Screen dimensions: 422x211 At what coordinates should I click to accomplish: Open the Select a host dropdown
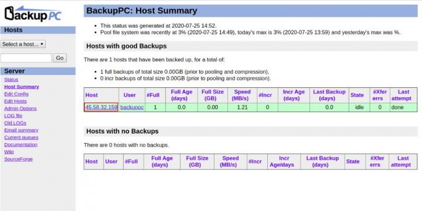[23, 44]
